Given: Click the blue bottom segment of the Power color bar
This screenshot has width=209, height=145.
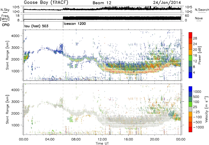Looking at the screenshot, I should (x=190, y=75).
